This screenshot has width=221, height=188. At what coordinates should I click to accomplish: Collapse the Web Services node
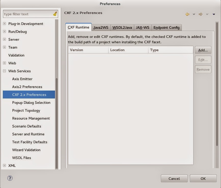(x=5, y=71)
